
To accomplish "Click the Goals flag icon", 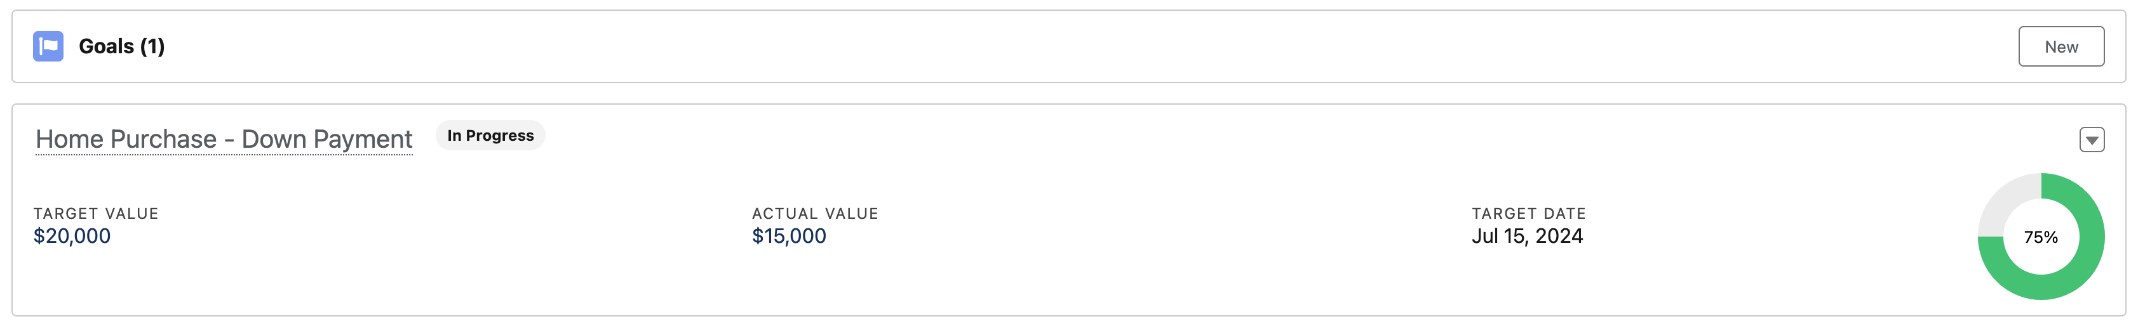I will (x=48, y=46).
